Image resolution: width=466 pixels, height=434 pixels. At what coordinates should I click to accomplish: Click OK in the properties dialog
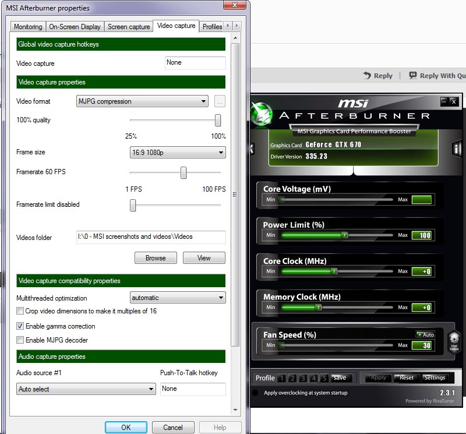coord(126,428)
